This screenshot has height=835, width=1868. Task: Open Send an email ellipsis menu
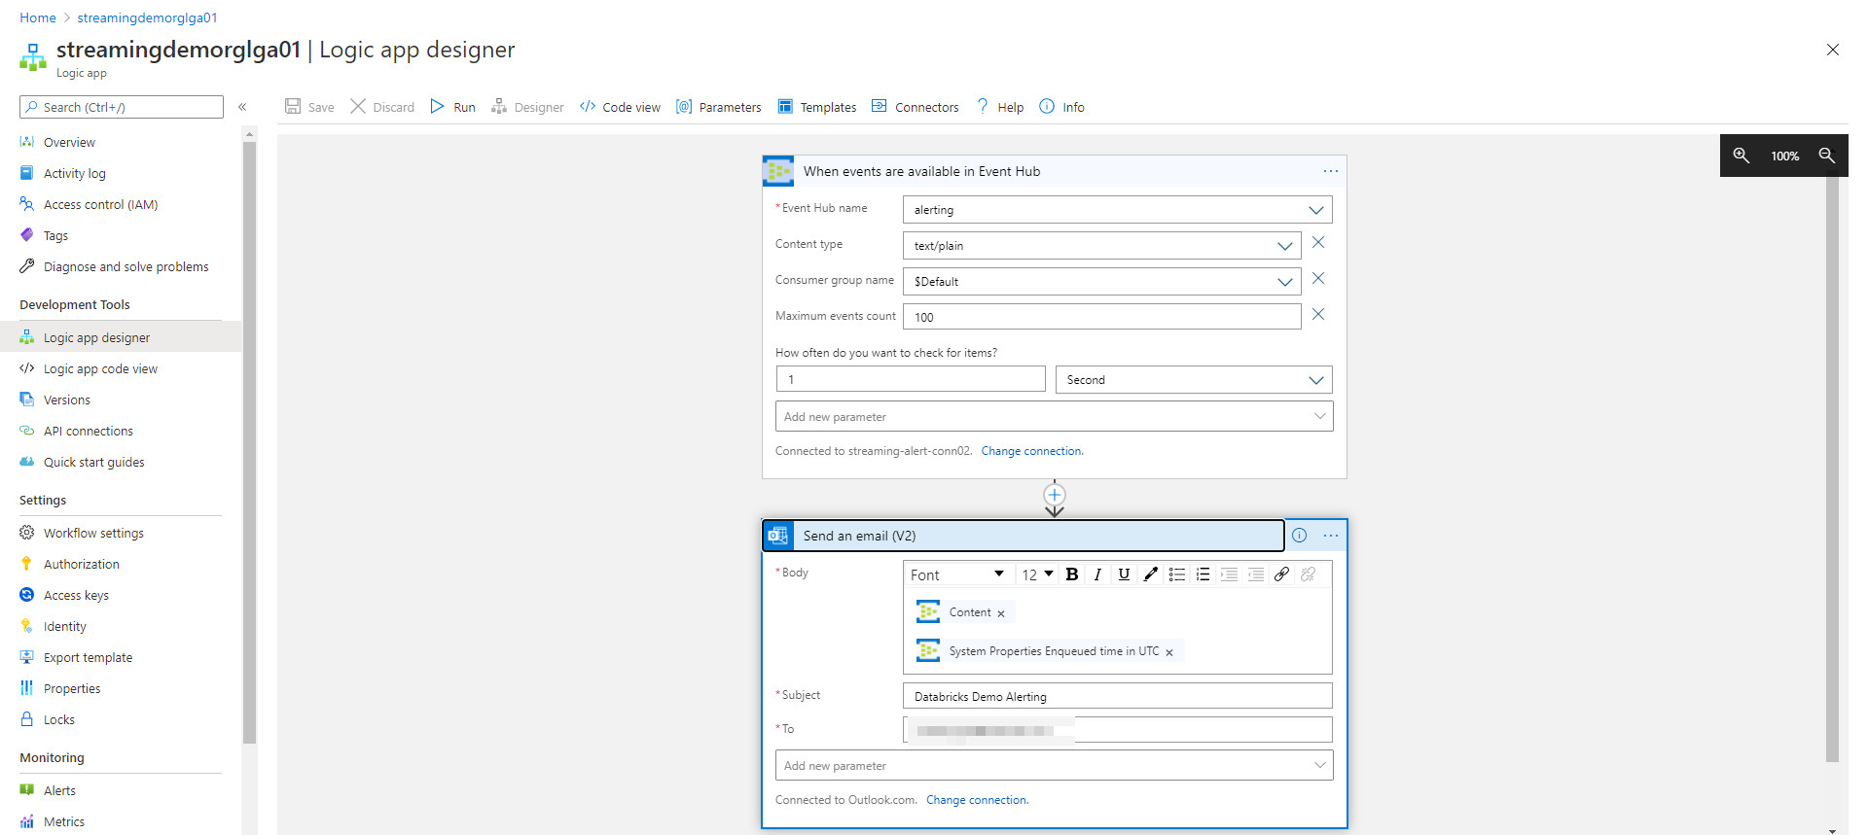pyautogui.click(x=1331, y=536)
